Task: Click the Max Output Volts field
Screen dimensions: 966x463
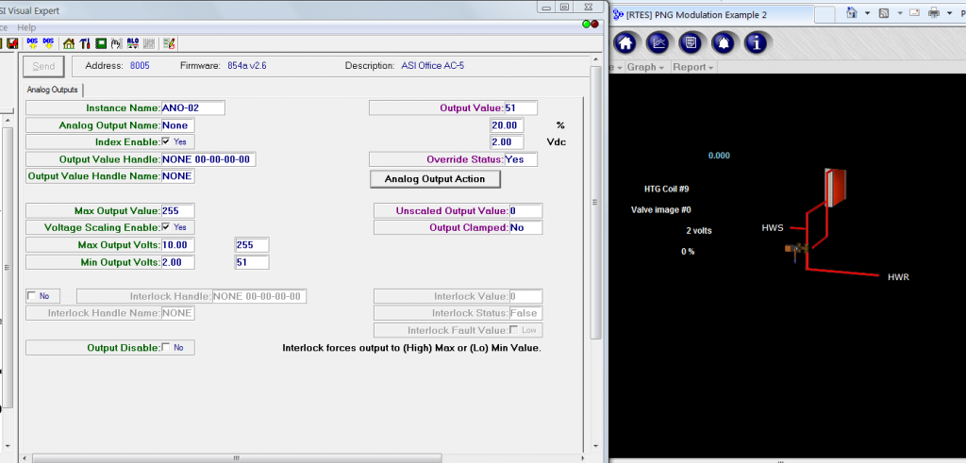Action: click(x=192, y=245)
